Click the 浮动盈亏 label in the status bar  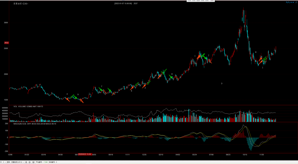[x=52, y=162]
